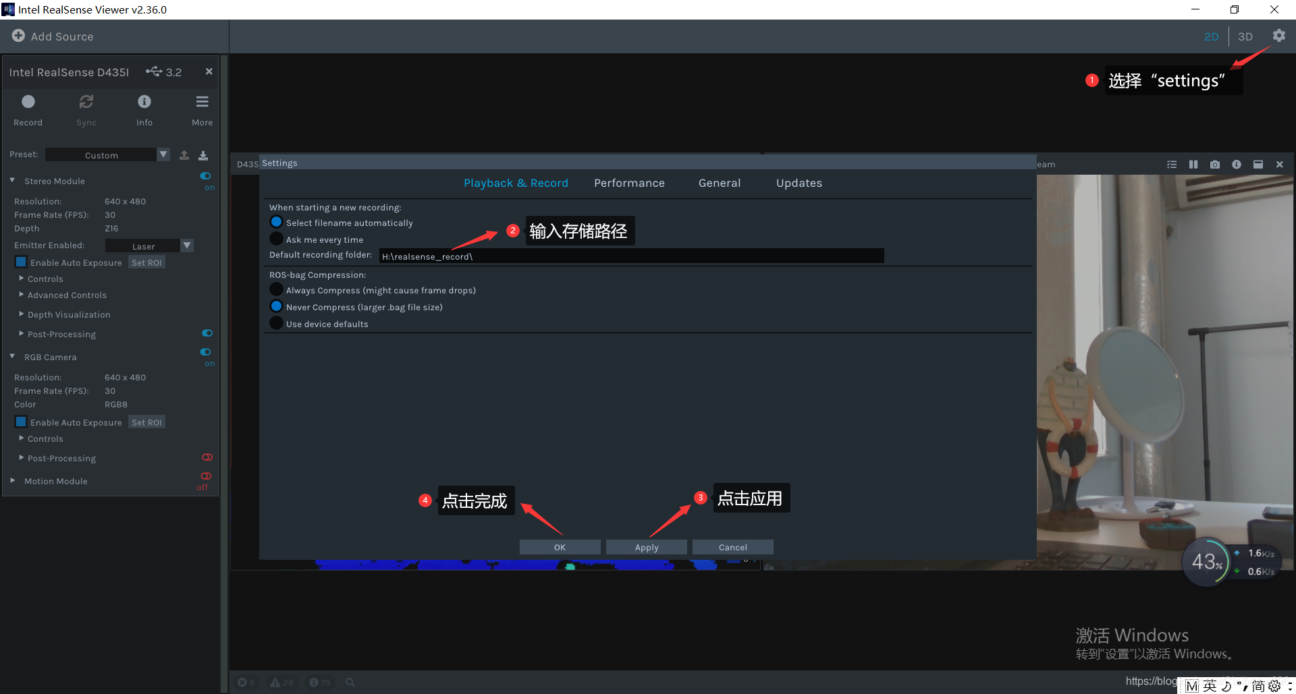Toggle RGB Camera Post-Processing switch
Image resolution: width=1296 pixels, height=694 pixels.
tap(207, 457)
